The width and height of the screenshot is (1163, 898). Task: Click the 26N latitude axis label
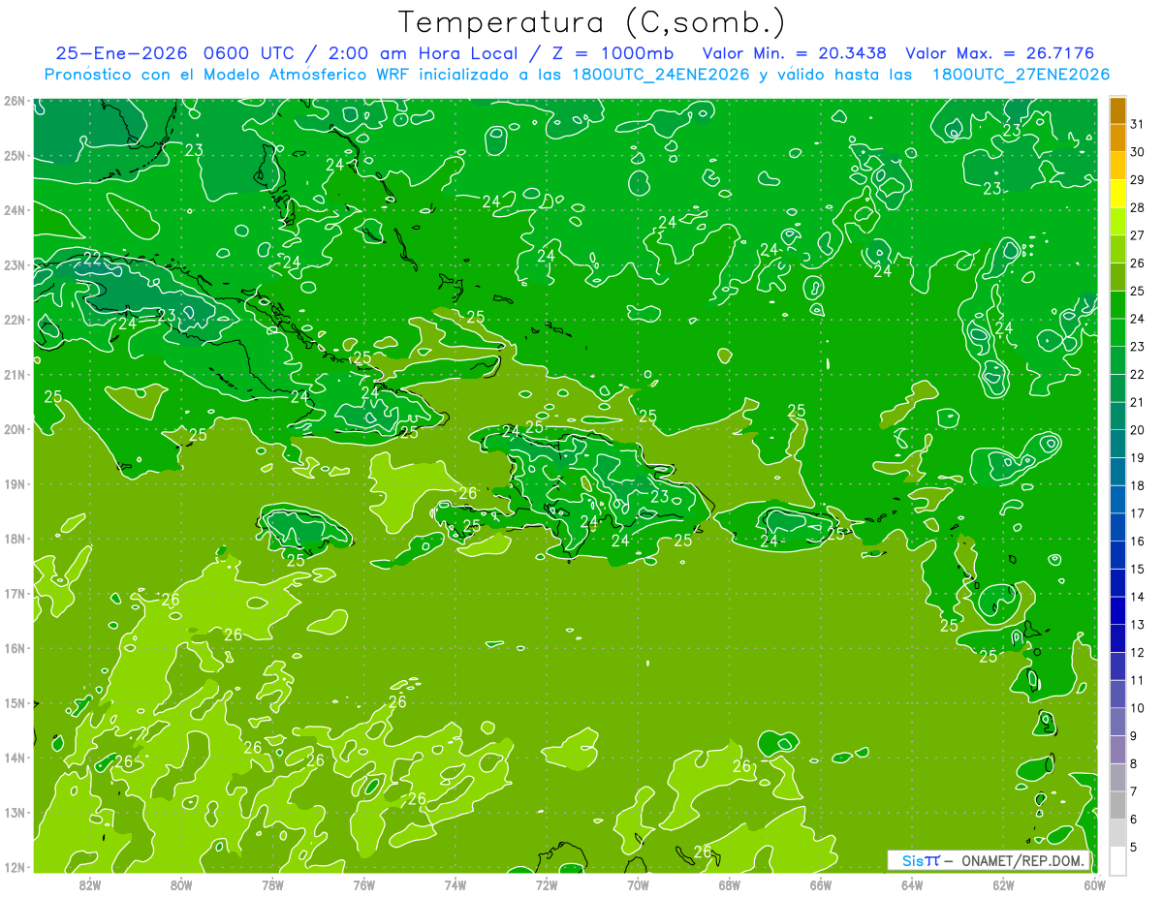14,101
